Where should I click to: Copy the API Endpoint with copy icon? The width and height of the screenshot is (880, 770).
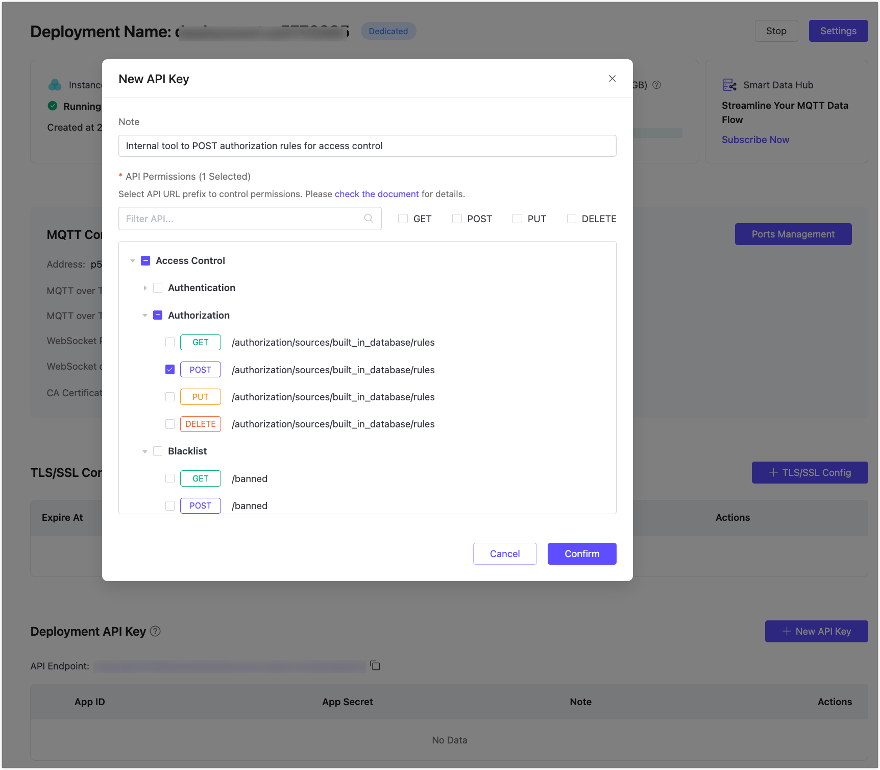point(375,665)
